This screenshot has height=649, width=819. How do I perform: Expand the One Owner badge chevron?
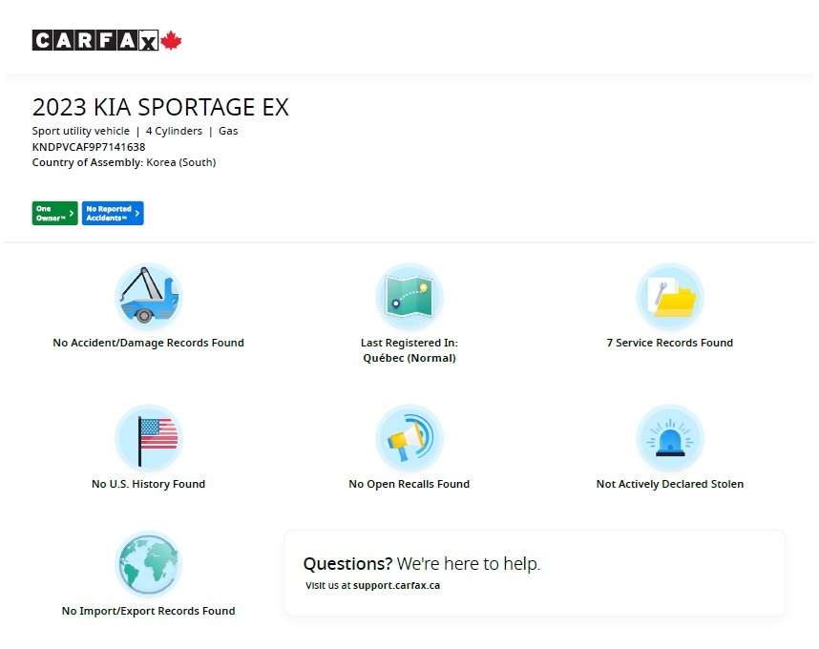point(72,213)
